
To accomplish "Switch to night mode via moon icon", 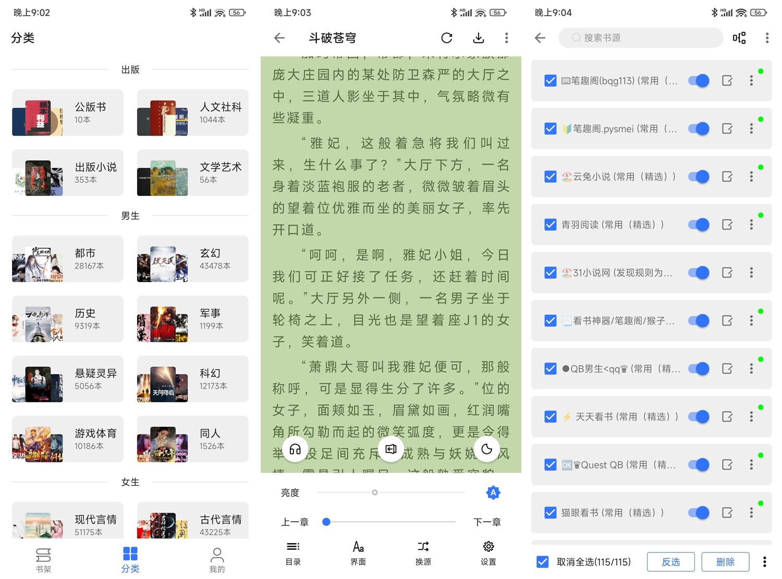I will (487, 449).
